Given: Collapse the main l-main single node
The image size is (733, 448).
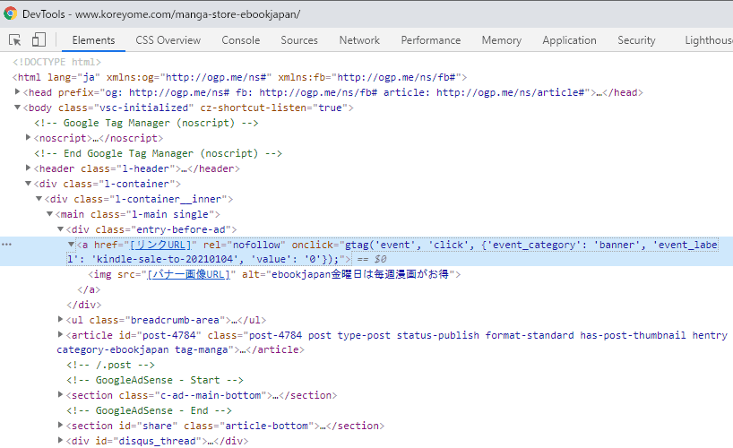Looking at the screenshot, I should point(49,214).
